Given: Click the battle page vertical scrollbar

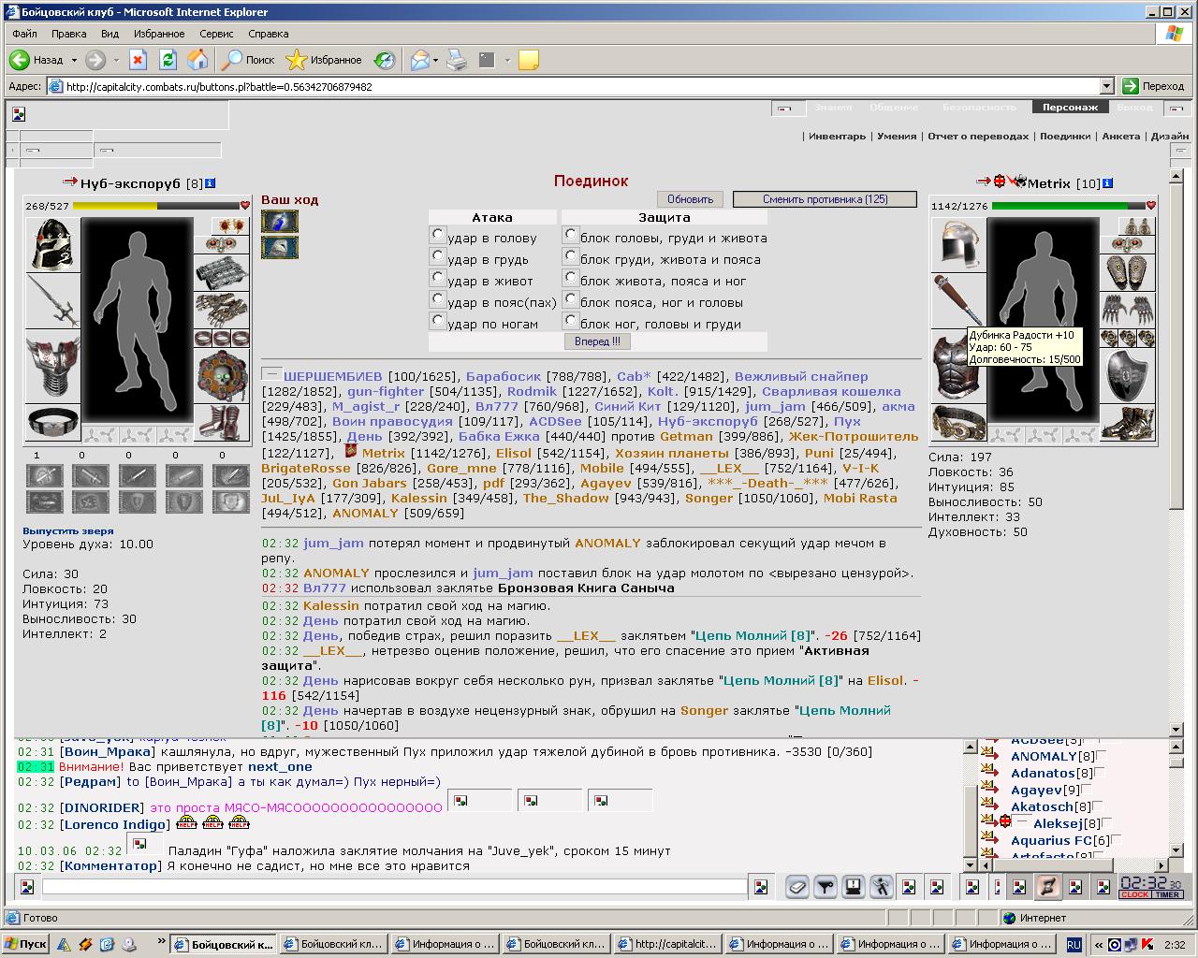Looking at the screenshot, I should (x=1177, y=448).
